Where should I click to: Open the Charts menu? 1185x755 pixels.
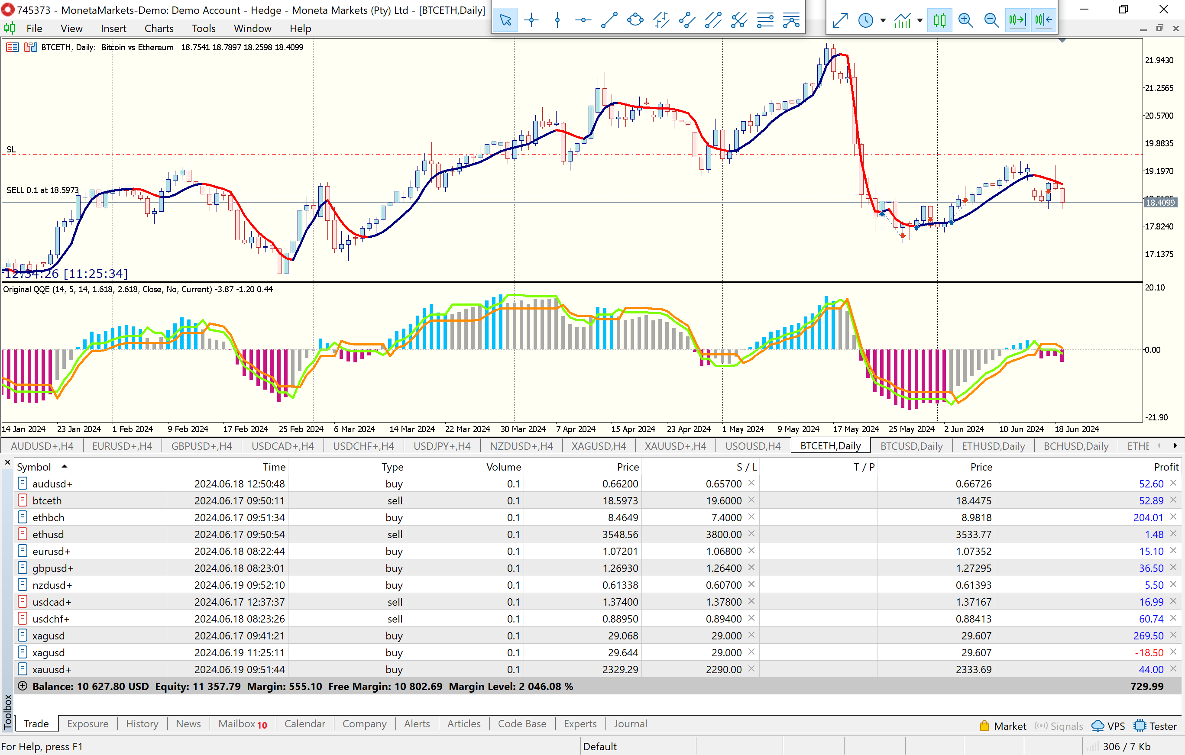pos(159,29)
